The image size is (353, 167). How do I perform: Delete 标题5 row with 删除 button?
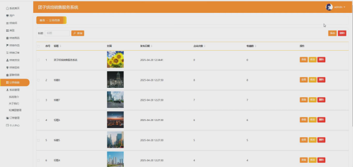[321, 140]
